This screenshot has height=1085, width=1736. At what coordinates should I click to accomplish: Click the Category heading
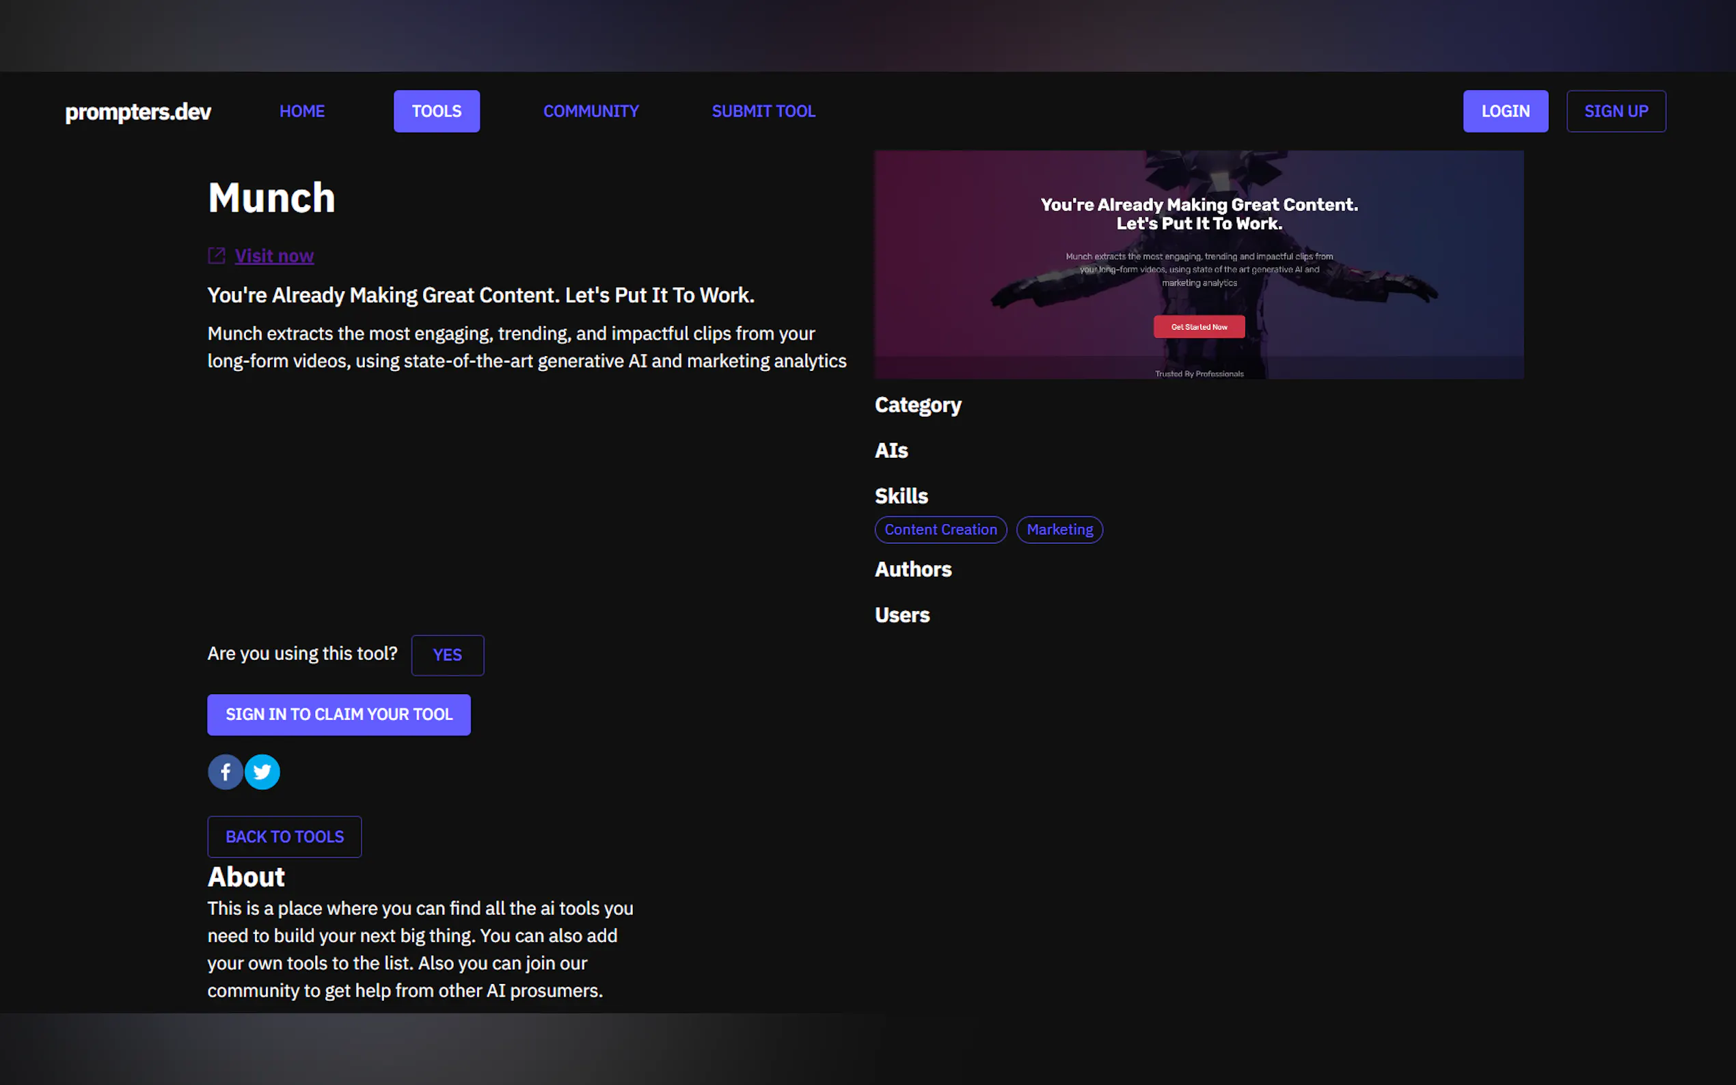coord(918,405)
